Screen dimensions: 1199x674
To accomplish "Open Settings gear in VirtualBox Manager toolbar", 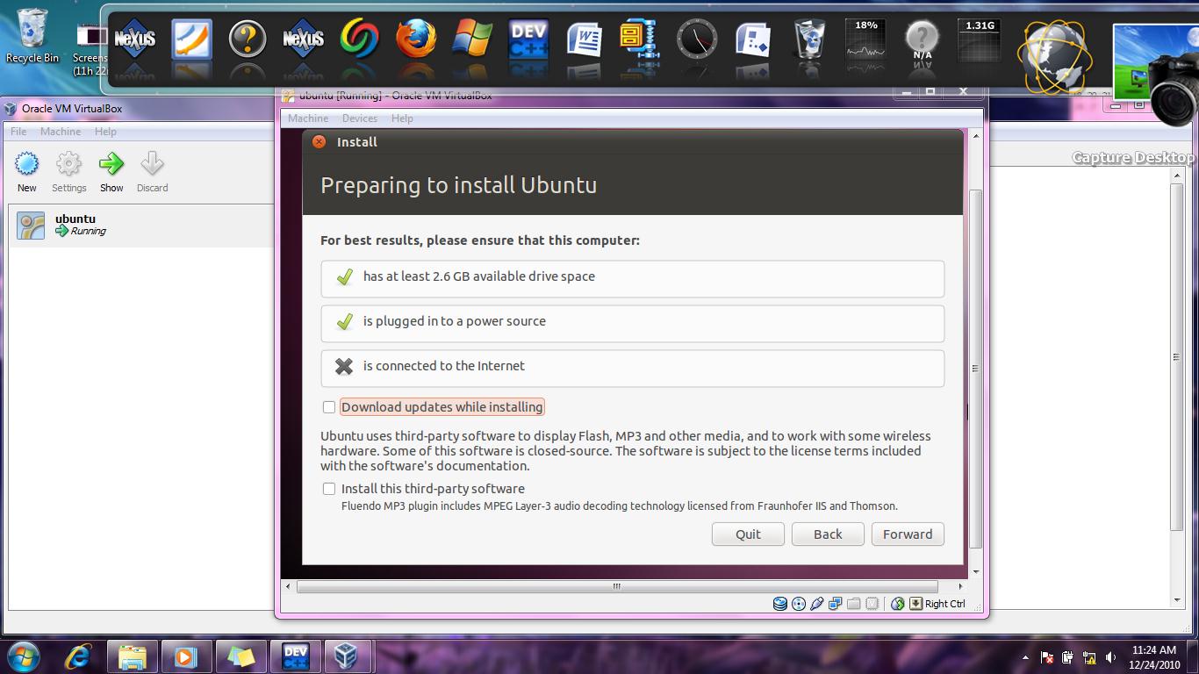I will (68, 164).
